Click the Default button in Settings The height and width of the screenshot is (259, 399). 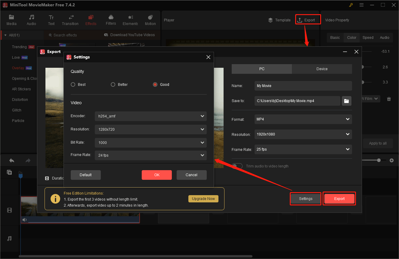(x=86, y=175)
